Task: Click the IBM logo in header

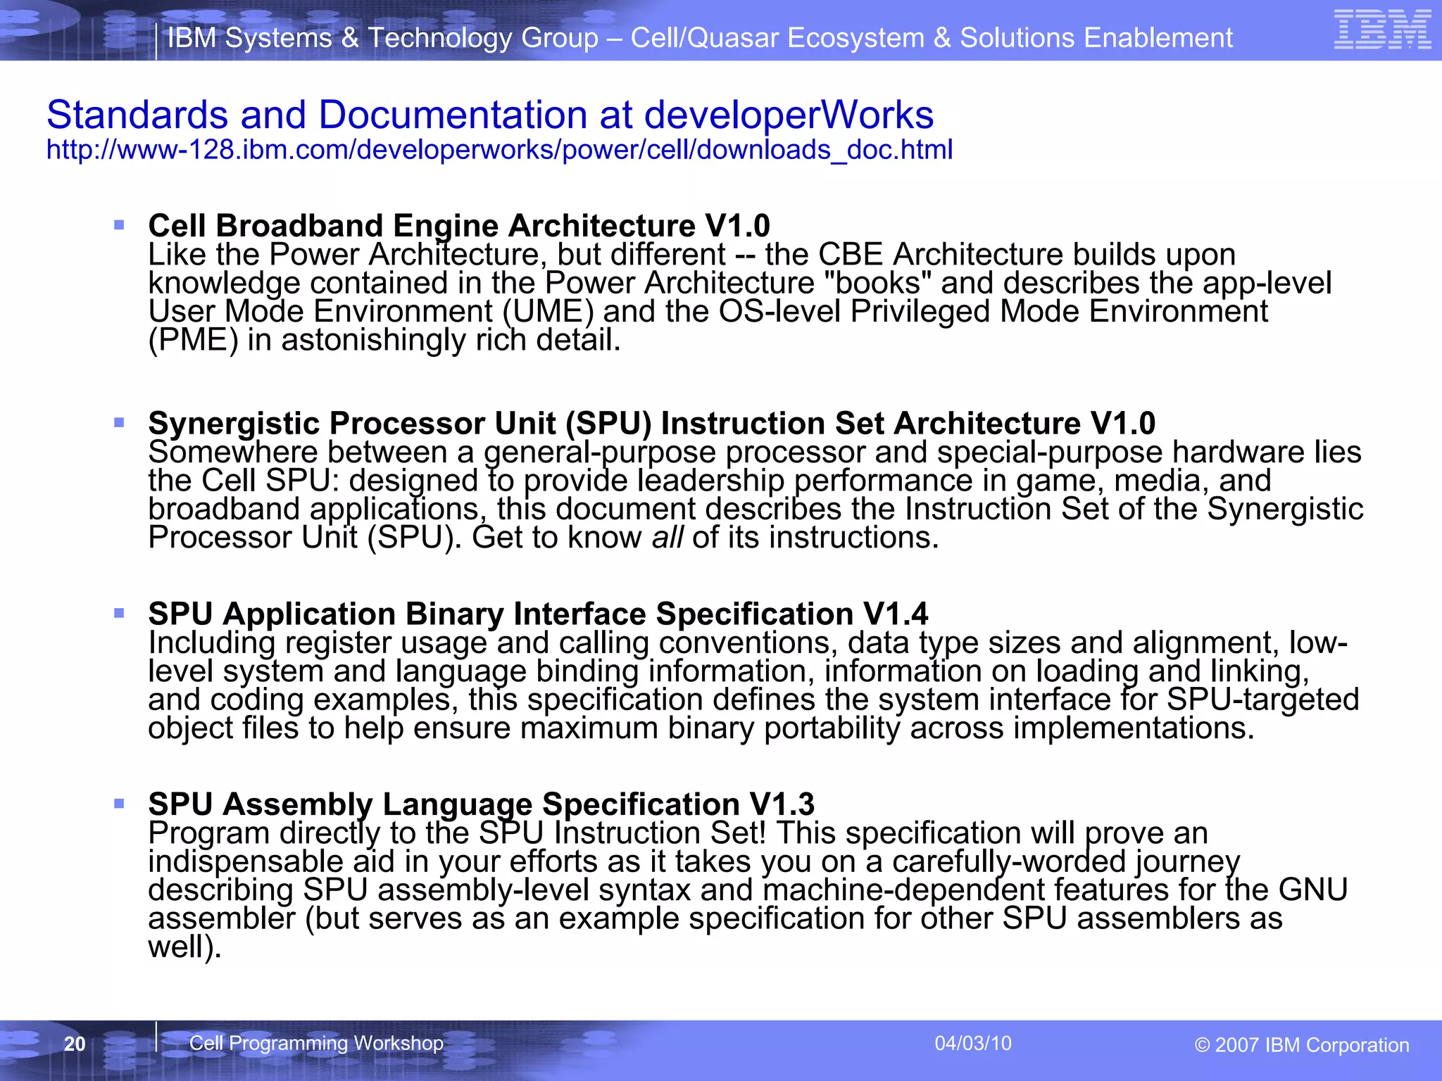Action: coord(1382,30)
